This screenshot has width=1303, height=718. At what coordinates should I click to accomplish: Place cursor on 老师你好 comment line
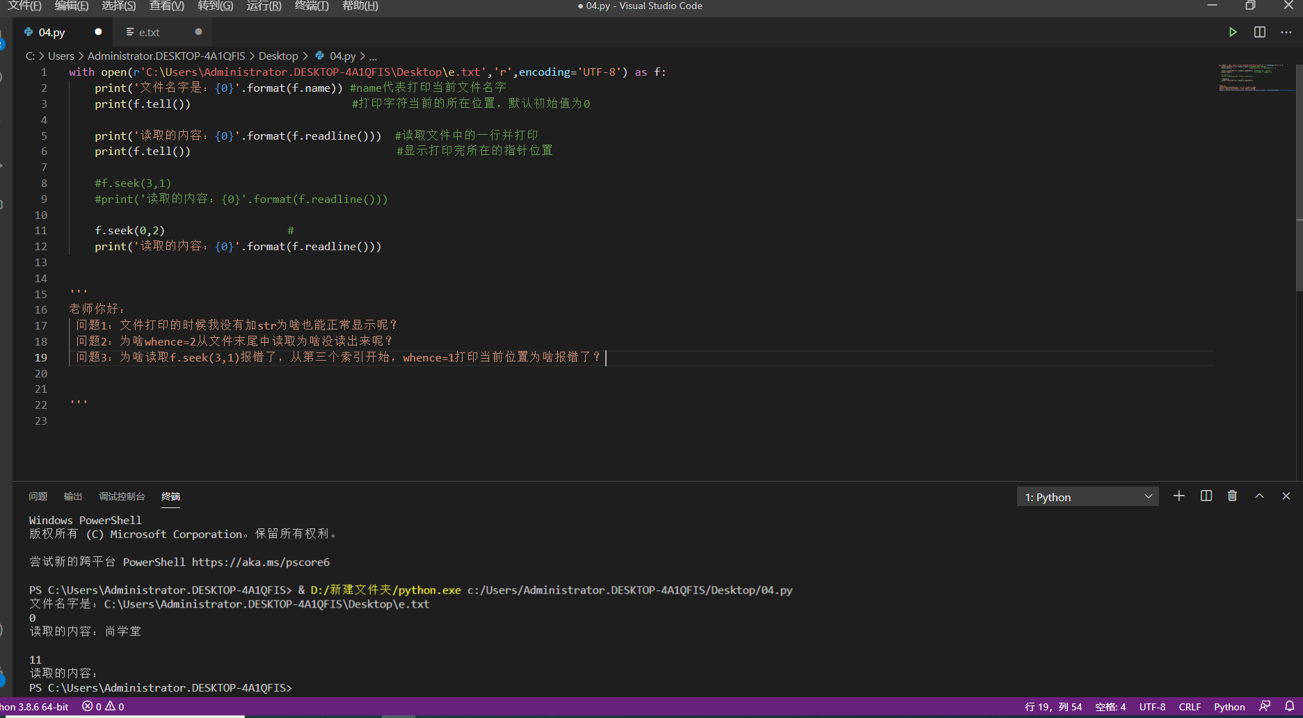click(97, 309)
